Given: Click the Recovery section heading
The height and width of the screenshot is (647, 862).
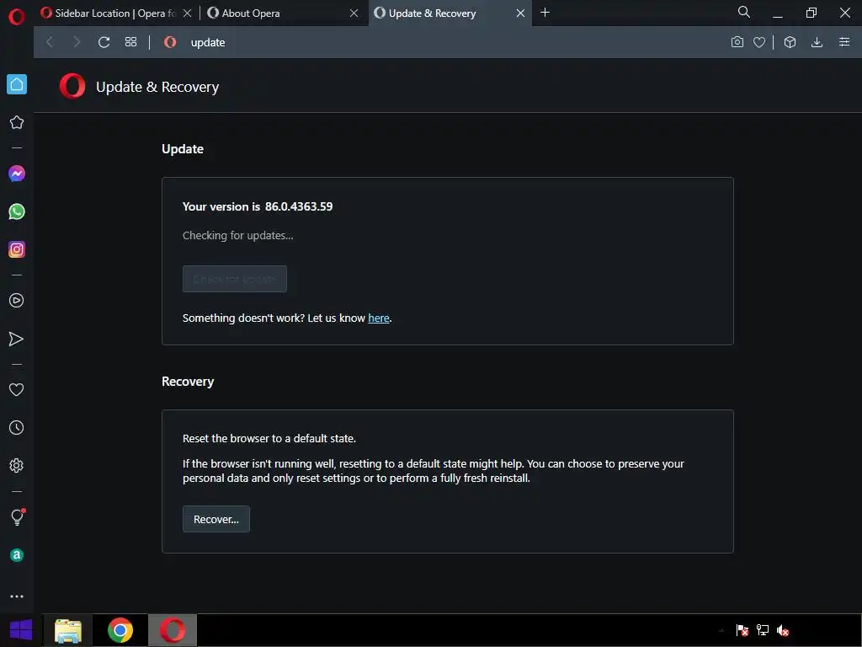Looking at the screenshot, I should (x=188, y=382).
